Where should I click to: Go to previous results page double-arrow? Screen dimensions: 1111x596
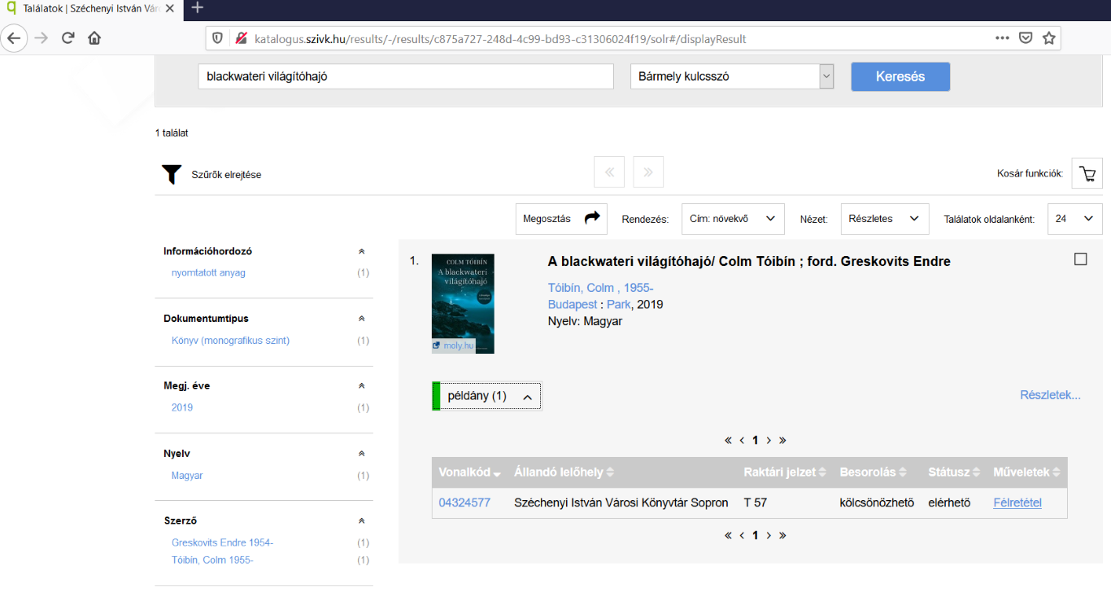pos(609,172)
